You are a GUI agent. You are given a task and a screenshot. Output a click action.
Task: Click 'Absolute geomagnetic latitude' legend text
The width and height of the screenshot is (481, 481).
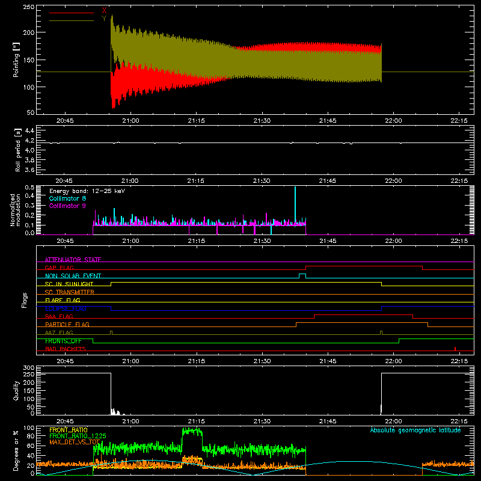point(415,430)
